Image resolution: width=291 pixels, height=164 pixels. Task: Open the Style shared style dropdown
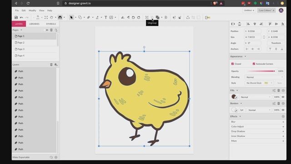coord(259,83)
